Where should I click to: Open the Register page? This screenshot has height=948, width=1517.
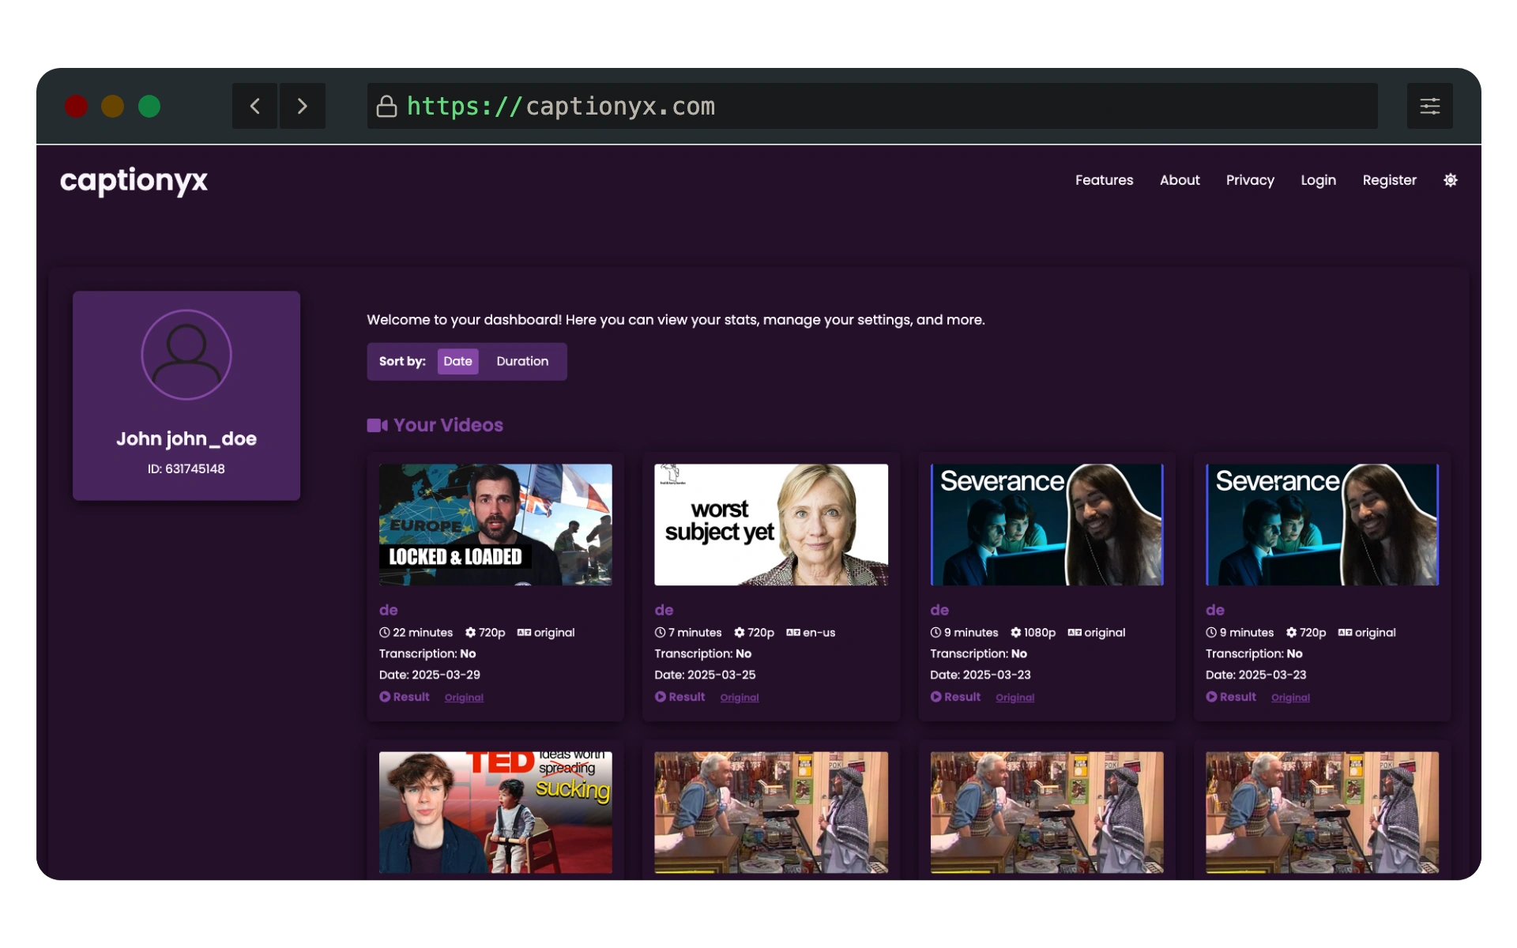tap(1389, 180)
